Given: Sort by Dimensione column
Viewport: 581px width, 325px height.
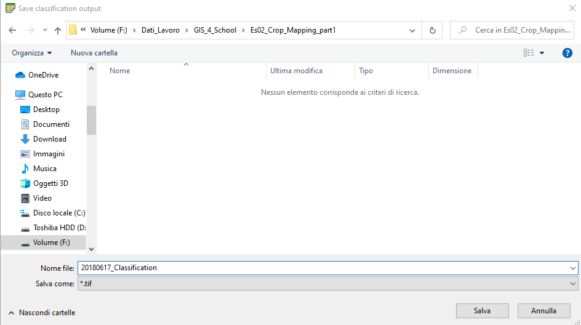Looking at the screenshot, I should [x=452, y=71].
